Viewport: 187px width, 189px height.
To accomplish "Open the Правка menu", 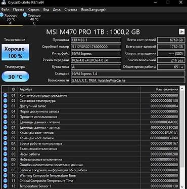I will pos(19,10).
